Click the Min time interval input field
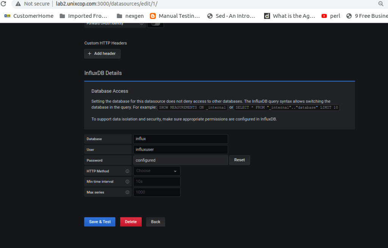 coord(156,181)
